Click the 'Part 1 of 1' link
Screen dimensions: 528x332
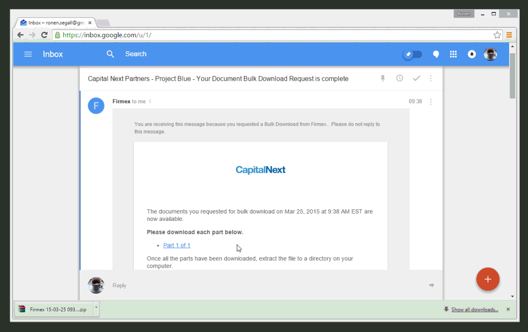177,245
